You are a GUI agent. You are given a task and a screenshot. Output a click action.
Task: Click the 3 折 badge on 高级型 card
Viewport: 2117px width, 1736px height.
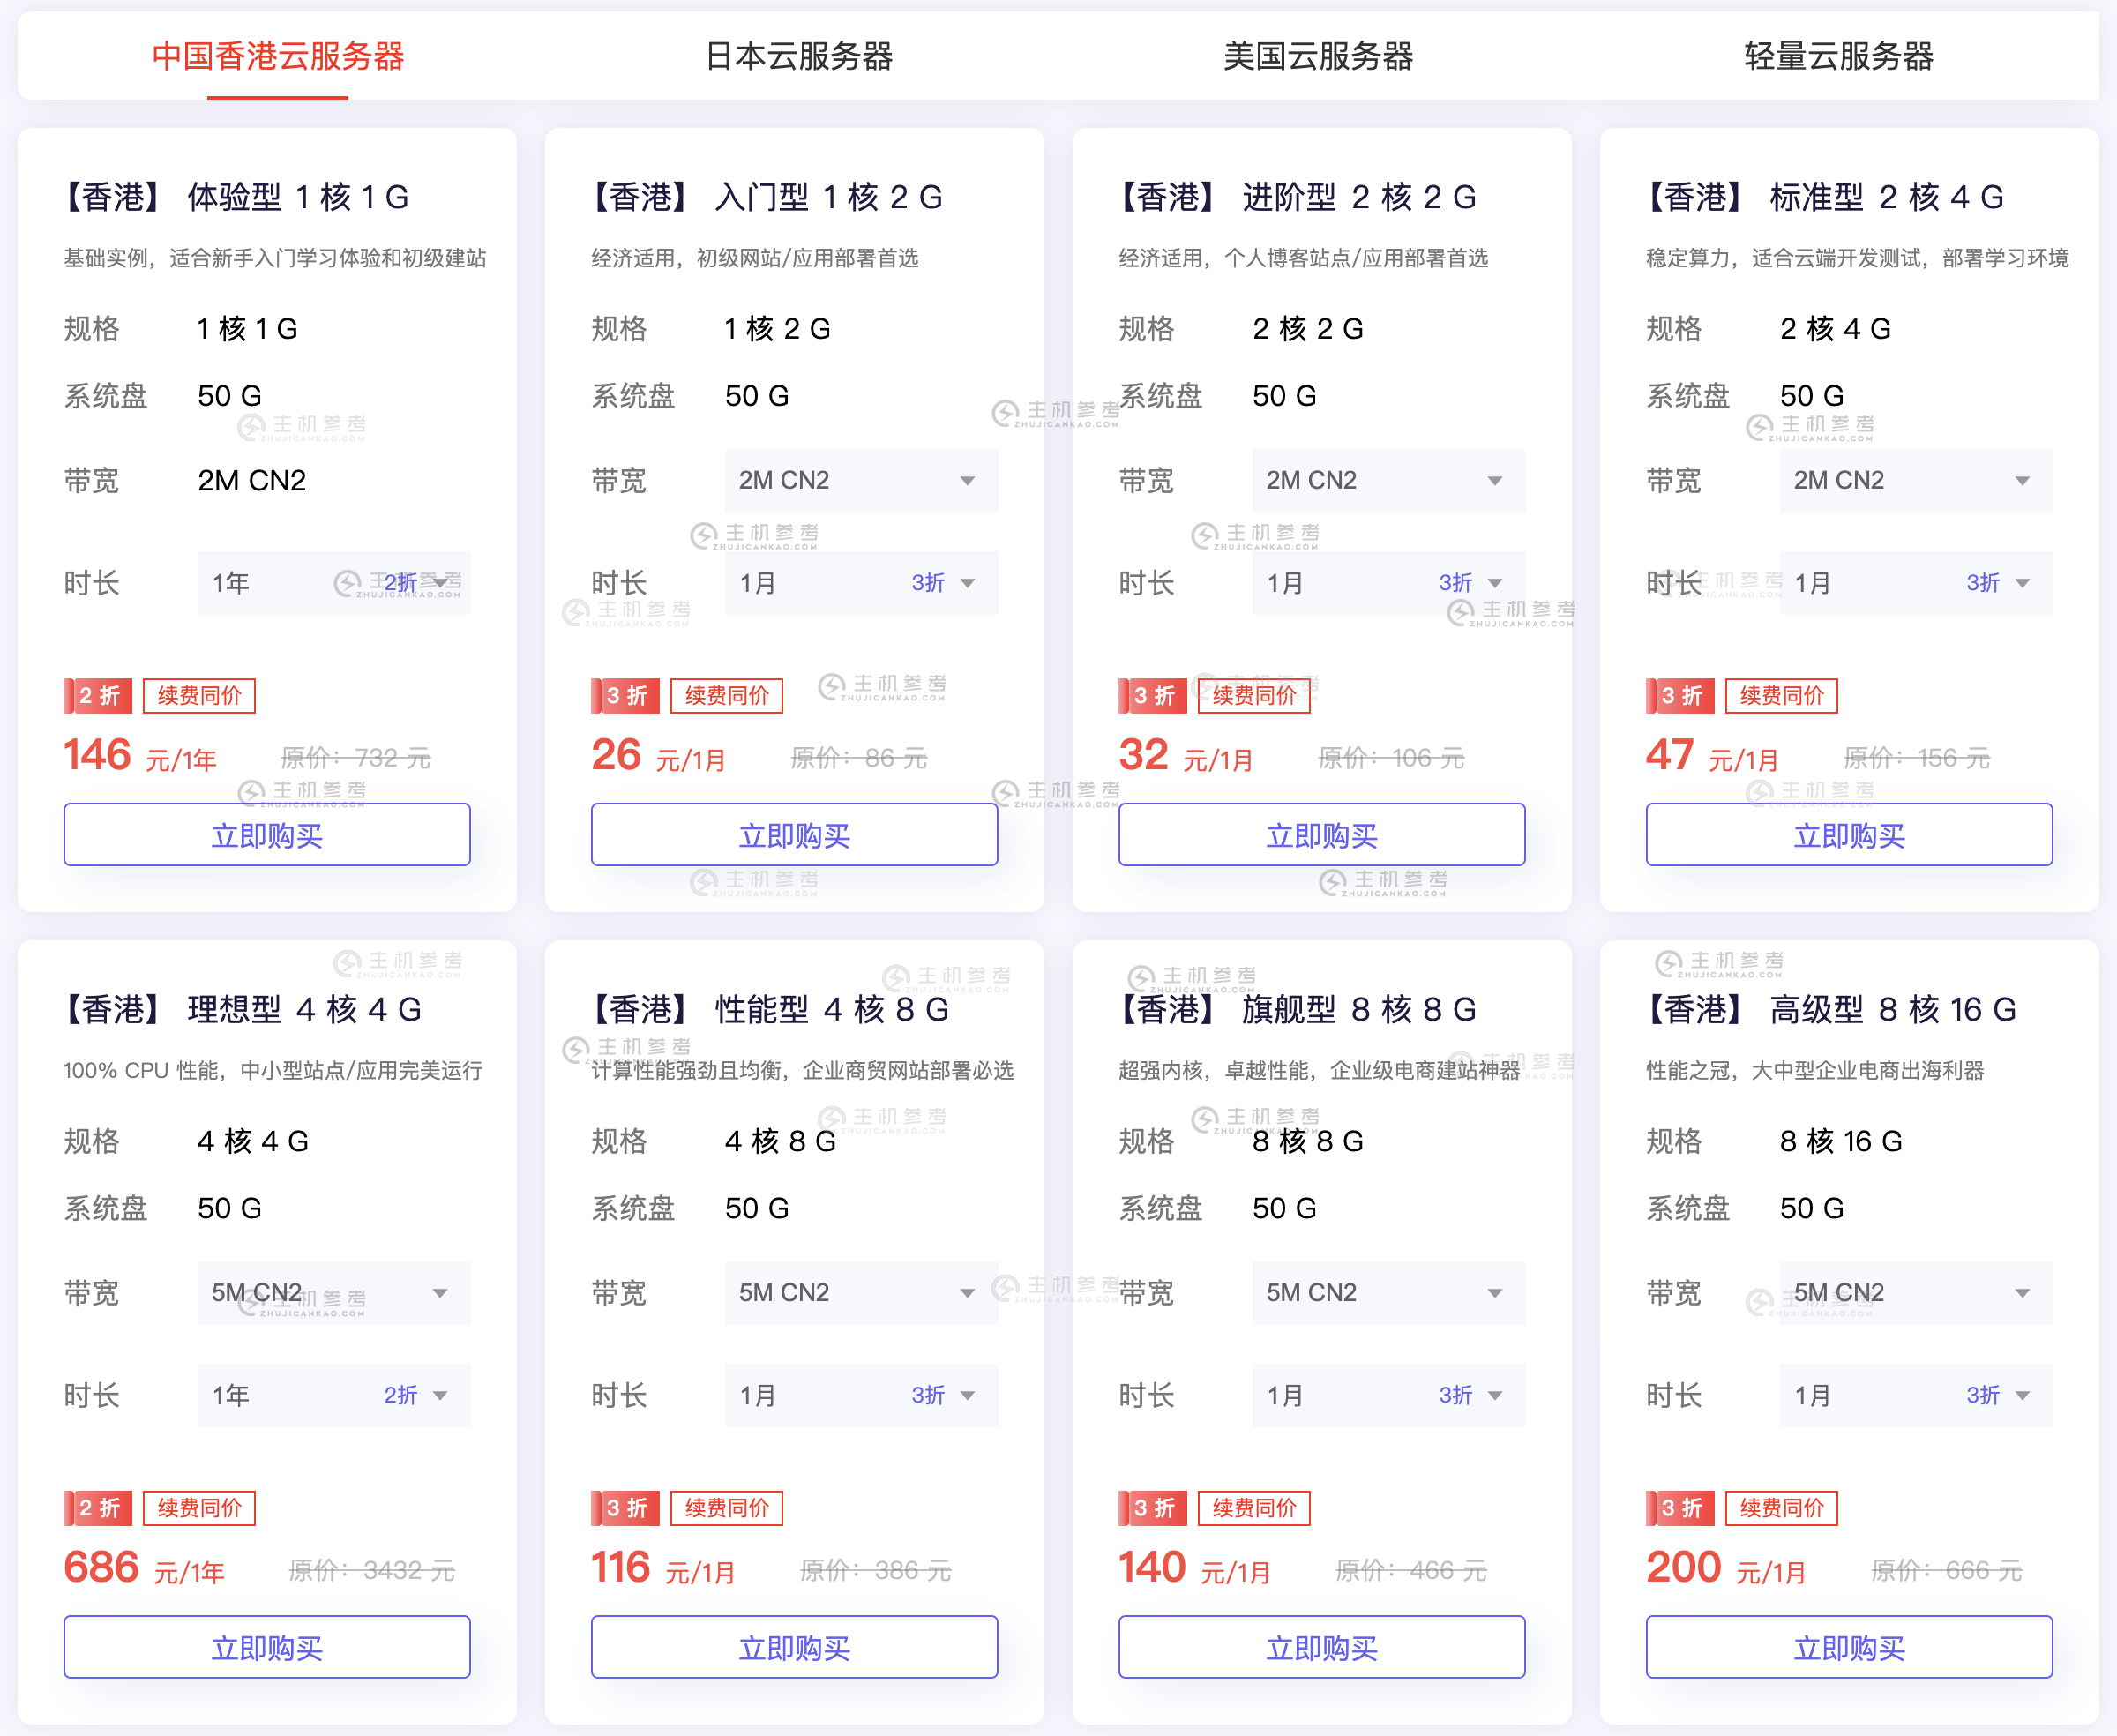tap(1681, 1508)
